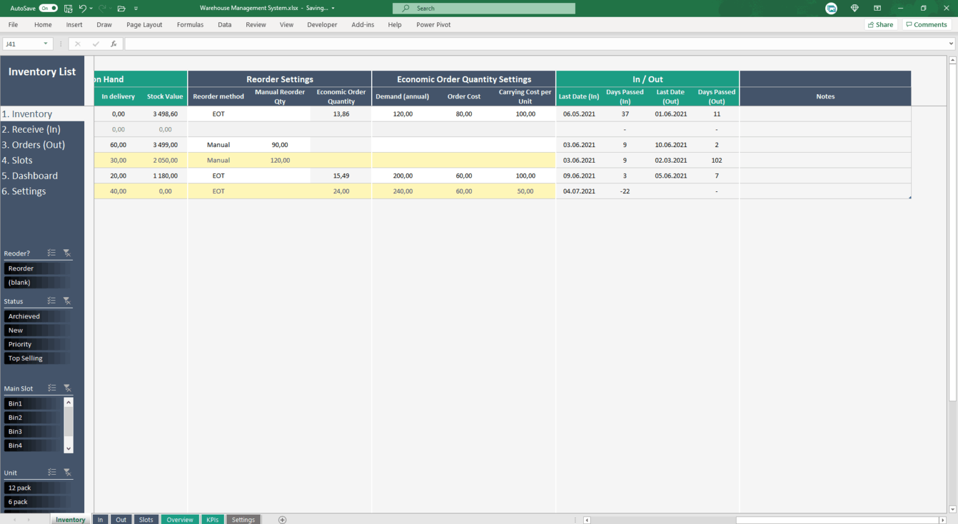Open a file using the Open folder icon
The width and height of the screenshot is (958, 524).
(x=121, y=8)
